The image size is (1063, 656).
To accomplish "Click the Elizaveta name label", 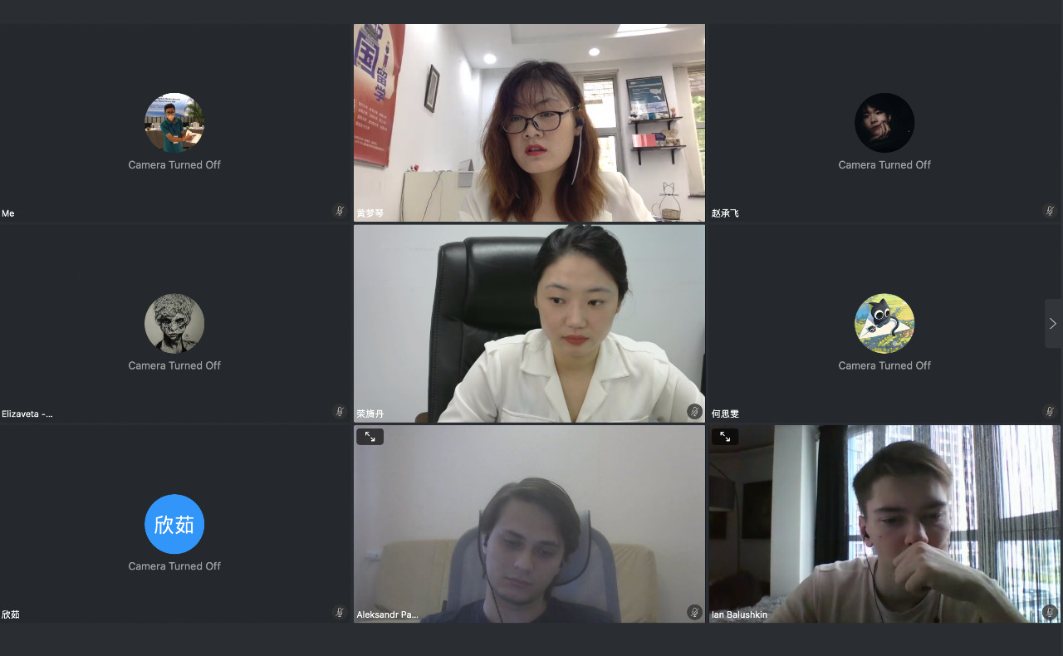I will 27,414.
